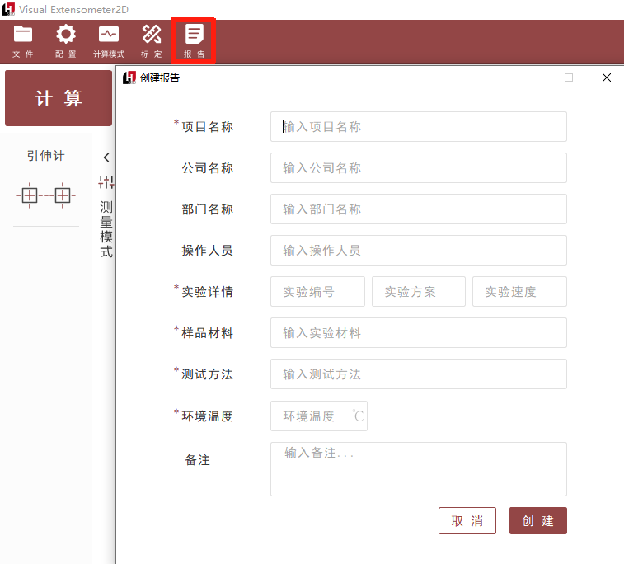624x564 pixels.
Task: Click the 测量模式 sliders icon
Action: pyautogui.click(x=106, y=182)
